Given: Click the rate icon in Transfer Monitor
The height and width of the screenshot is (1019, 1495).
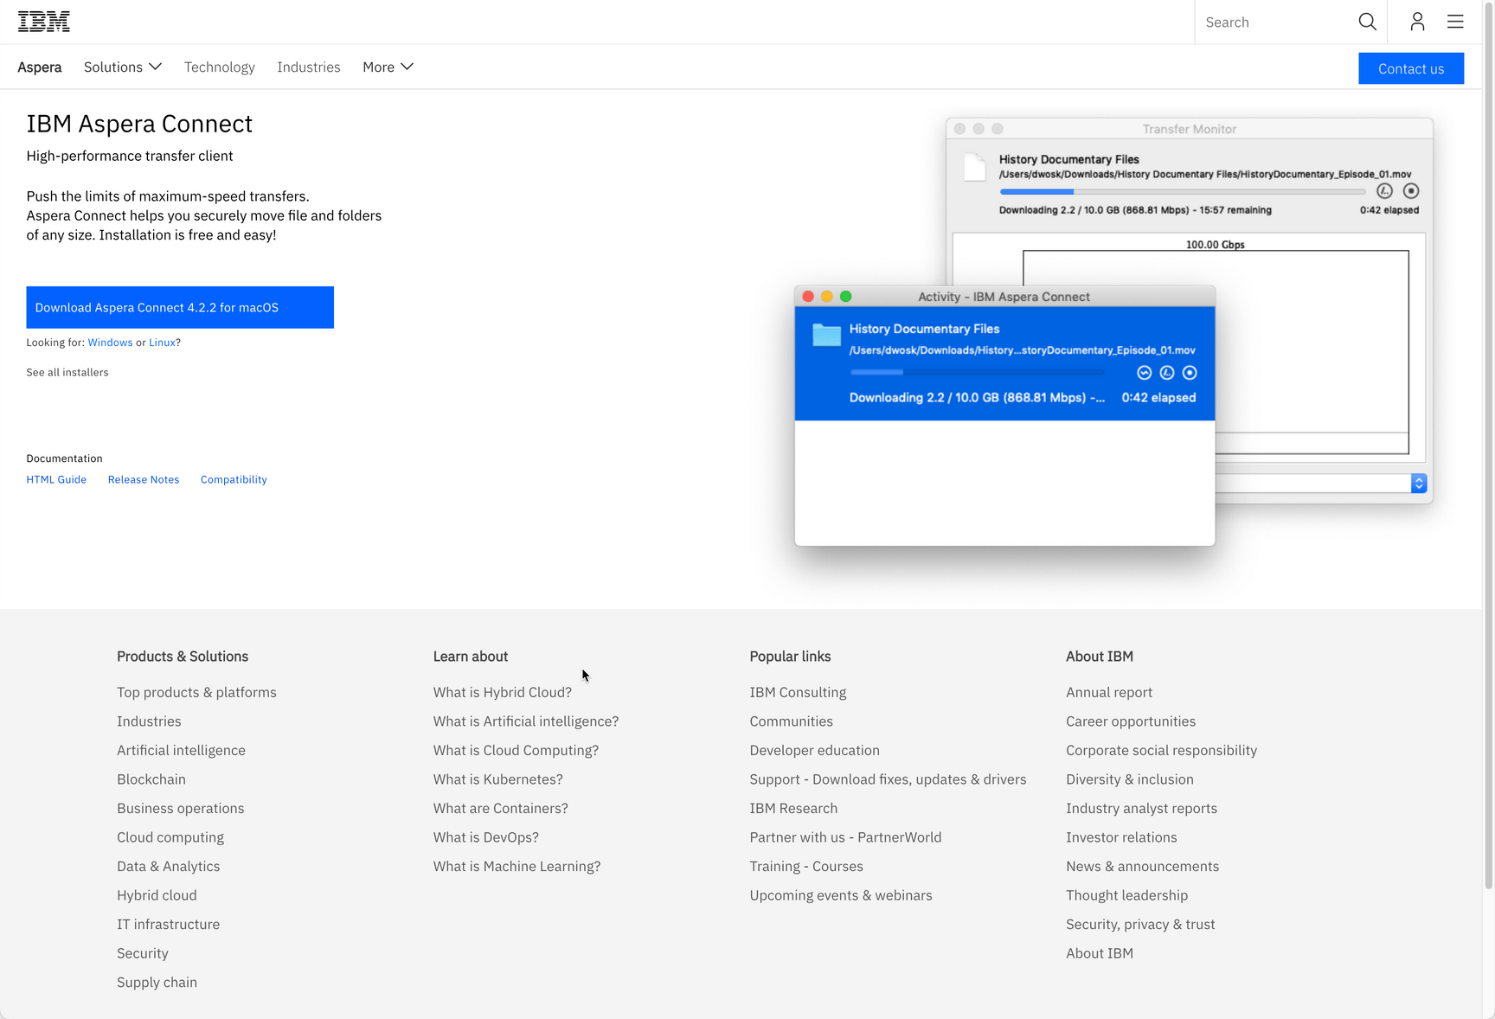Looking at the screenshot, I should click(1384, 190).
